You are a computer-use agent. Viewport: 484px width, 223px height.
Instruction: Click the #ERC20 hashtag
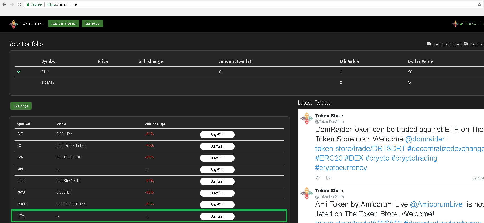pos(329,158)
